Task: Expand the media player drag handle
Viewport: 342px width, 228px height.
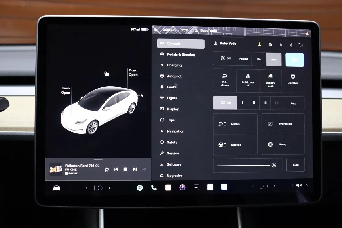Action: (98, 160)
